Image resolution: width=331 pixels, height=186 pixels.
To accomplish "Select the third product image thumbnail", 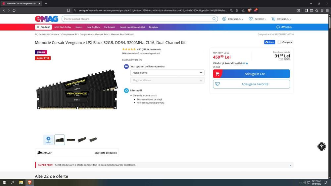I will (82, 140).
